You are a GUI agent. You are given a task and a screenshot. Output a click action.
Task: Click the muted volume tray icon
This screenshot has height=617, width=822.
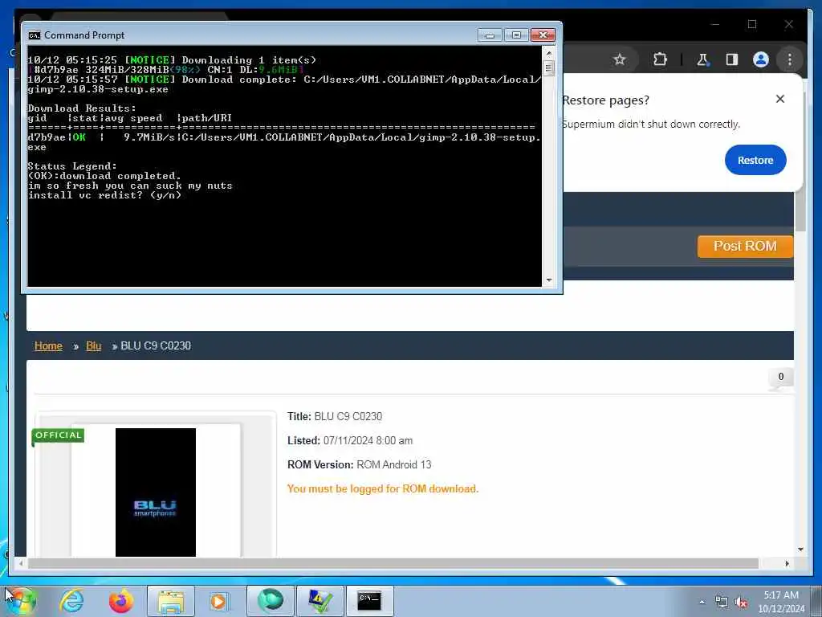pos(741,603)
